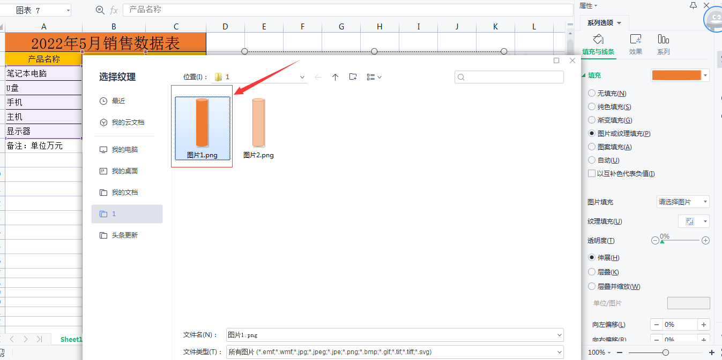
Task: Increase left offset with plus stepper
Action: click(704, 324)
